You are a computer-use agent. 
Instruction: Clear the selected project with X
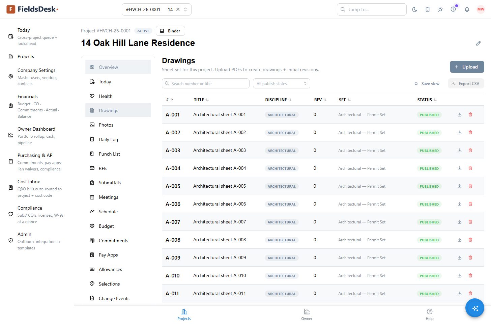coord(178,9)
